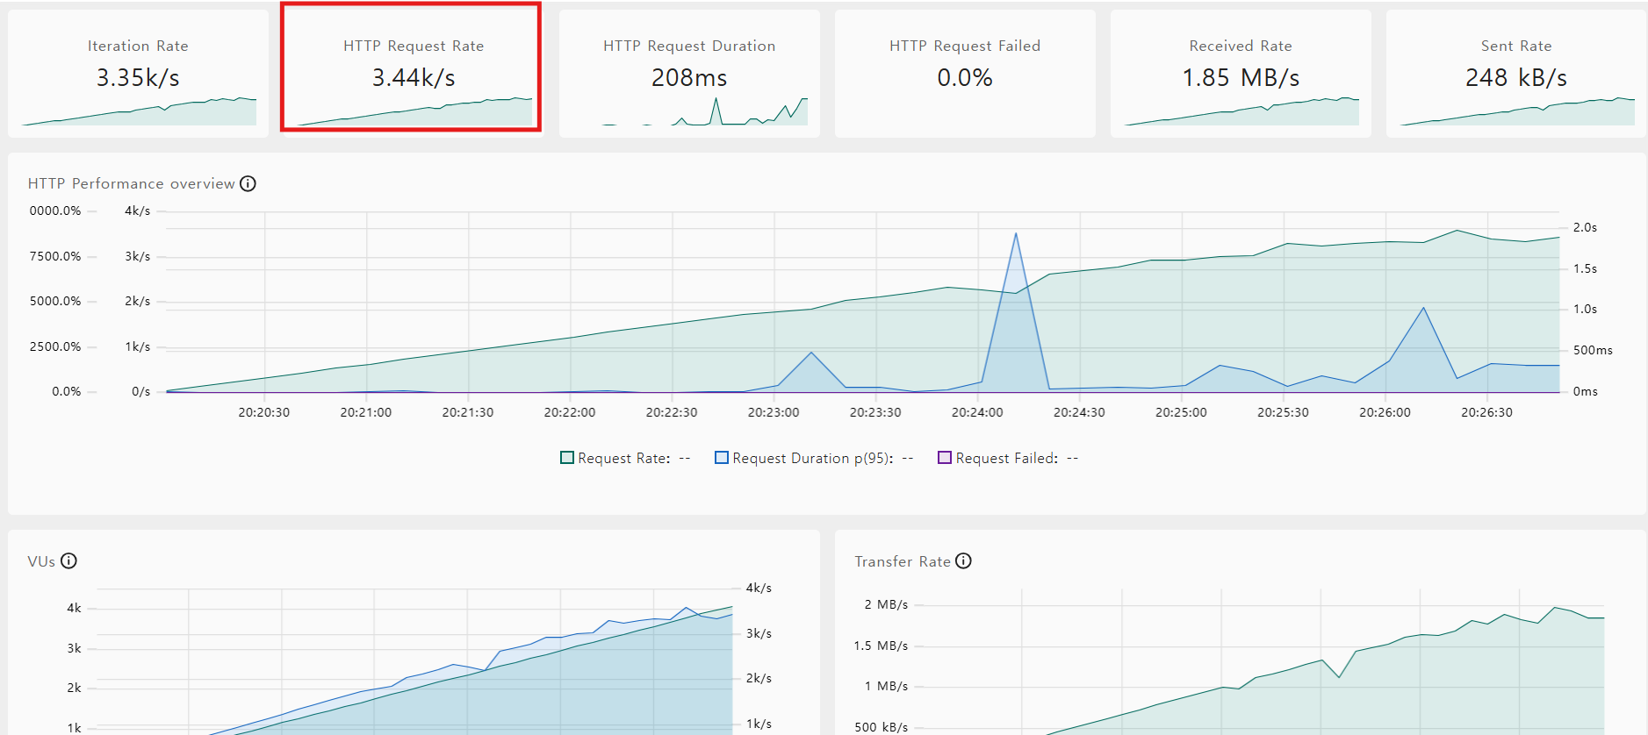Select the 1.85 MB/s received value
The image size is (1648, 735).
click(x=1241, y=78)
